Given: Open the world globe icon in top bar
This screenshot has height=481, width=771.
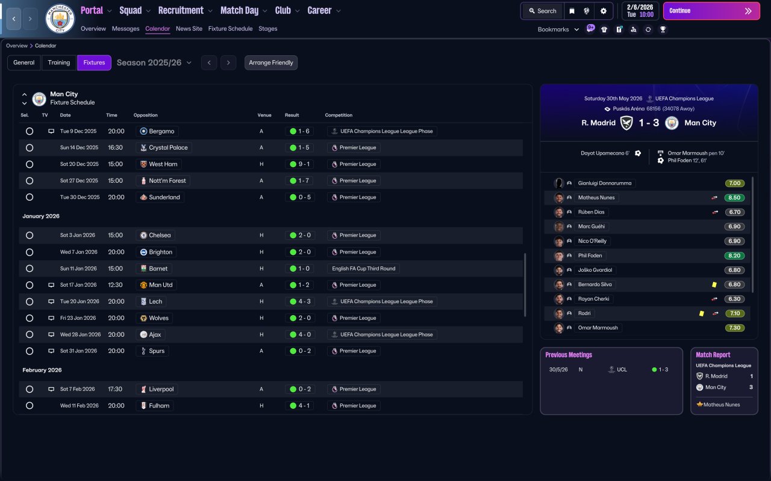Looking at the screenshot, I should [587, 11].
